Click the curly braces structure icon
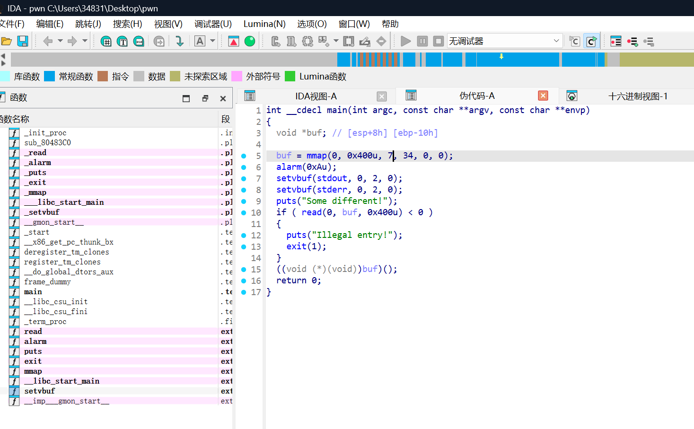694x429 pixels. [x=307, y=42]
